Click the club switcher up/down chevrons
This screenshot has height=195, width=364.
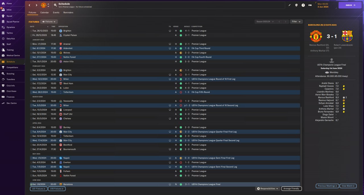(x=48, y=5)
